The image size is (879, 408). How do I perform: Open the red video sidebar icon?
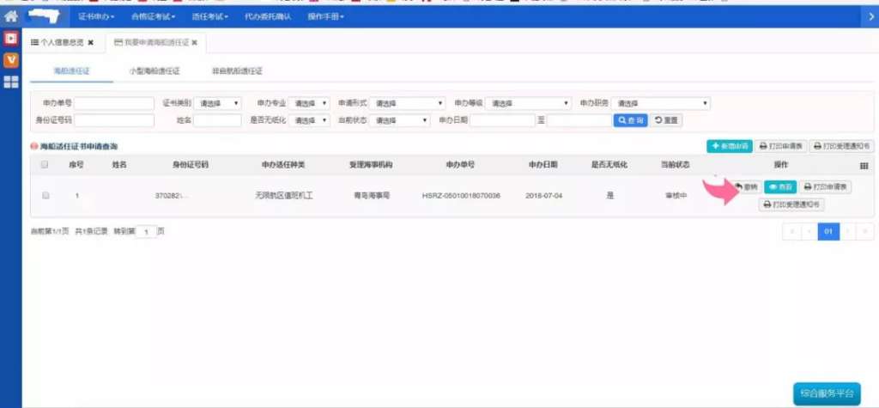click(x=10, y=38)
